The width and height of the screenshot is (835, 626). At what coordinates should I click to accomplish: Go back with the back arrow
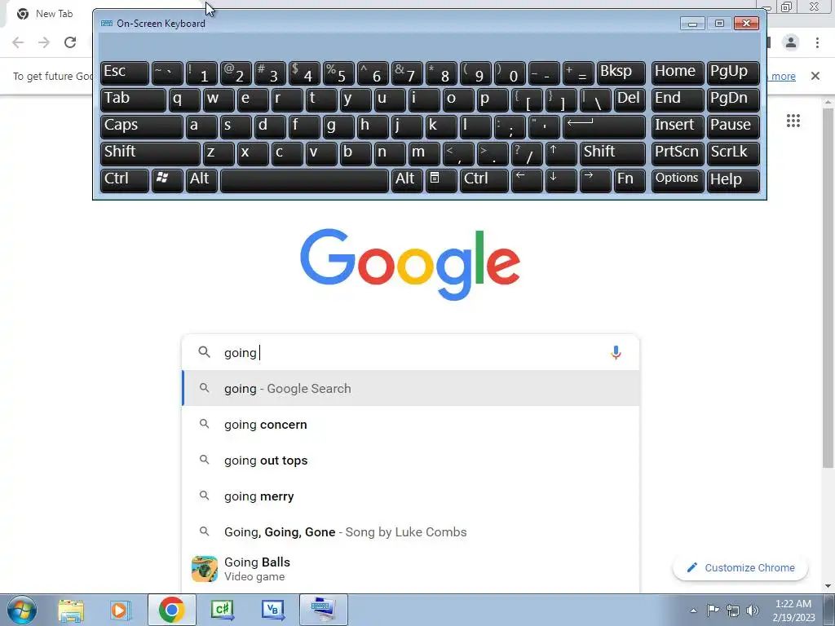(18, 42)
